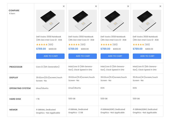Click the fourth product's star rating
This screenshot has height=121, width=171.
(x=138, y=45)
